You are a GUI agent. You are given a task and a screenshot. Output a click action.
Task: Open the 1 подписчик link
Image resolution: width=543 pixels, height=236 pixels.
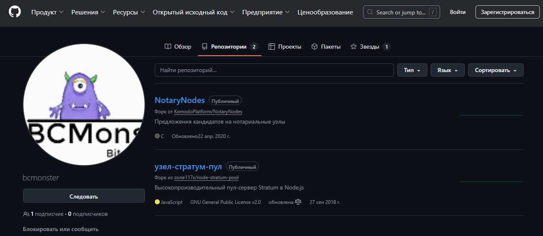(x=47, y=214)
